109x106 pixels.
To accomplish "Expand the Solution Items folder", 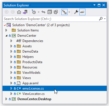I will click(x=6, y=30).
